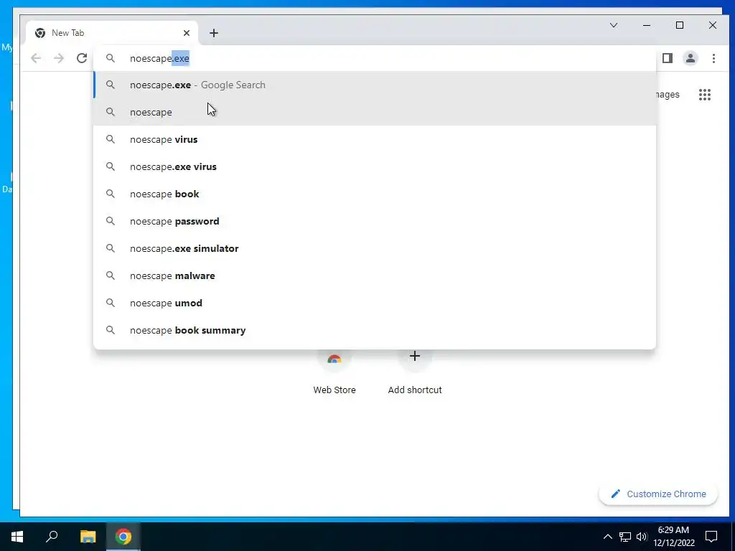Open the notification center icon

[x=711, y=537]
